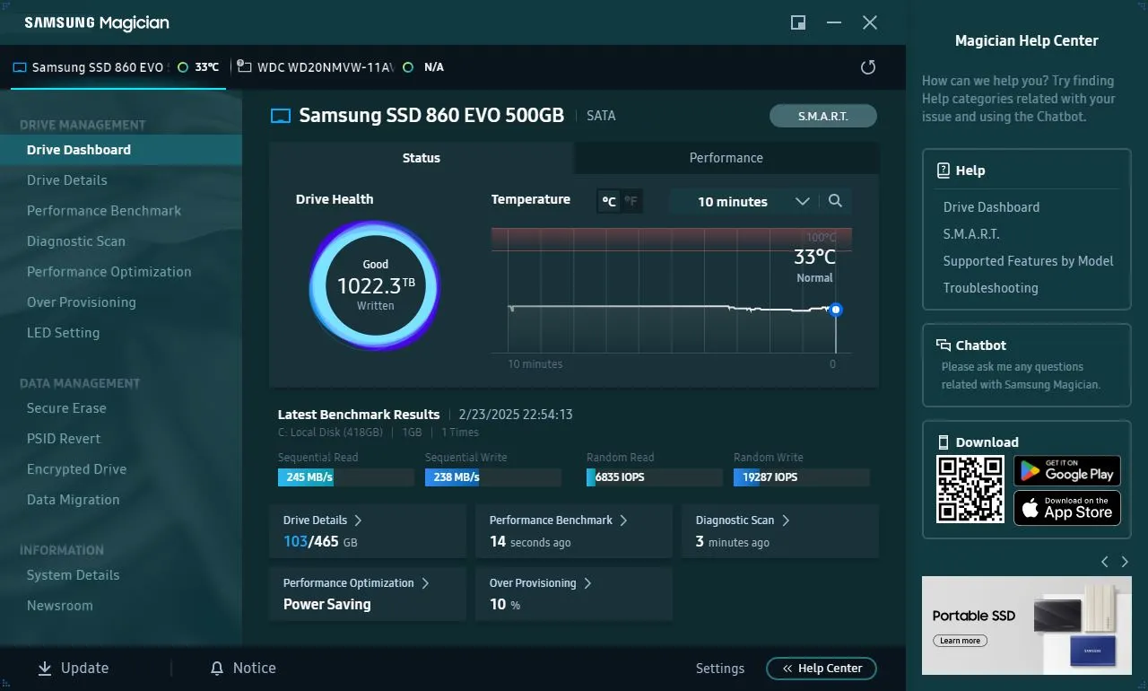Viewport: 1148px width, 691px height.
Task: Click the Notice bell icon
Action: click(x=216, y=669)
